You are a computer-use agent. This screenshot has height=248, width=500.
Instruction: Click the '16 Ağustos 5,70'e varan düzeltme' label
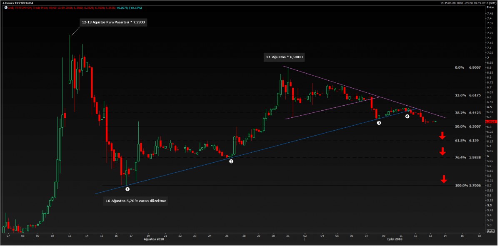coord(137,201)
